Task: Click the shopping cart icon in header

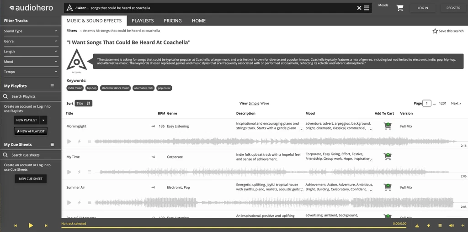Action: click(400, 8)
